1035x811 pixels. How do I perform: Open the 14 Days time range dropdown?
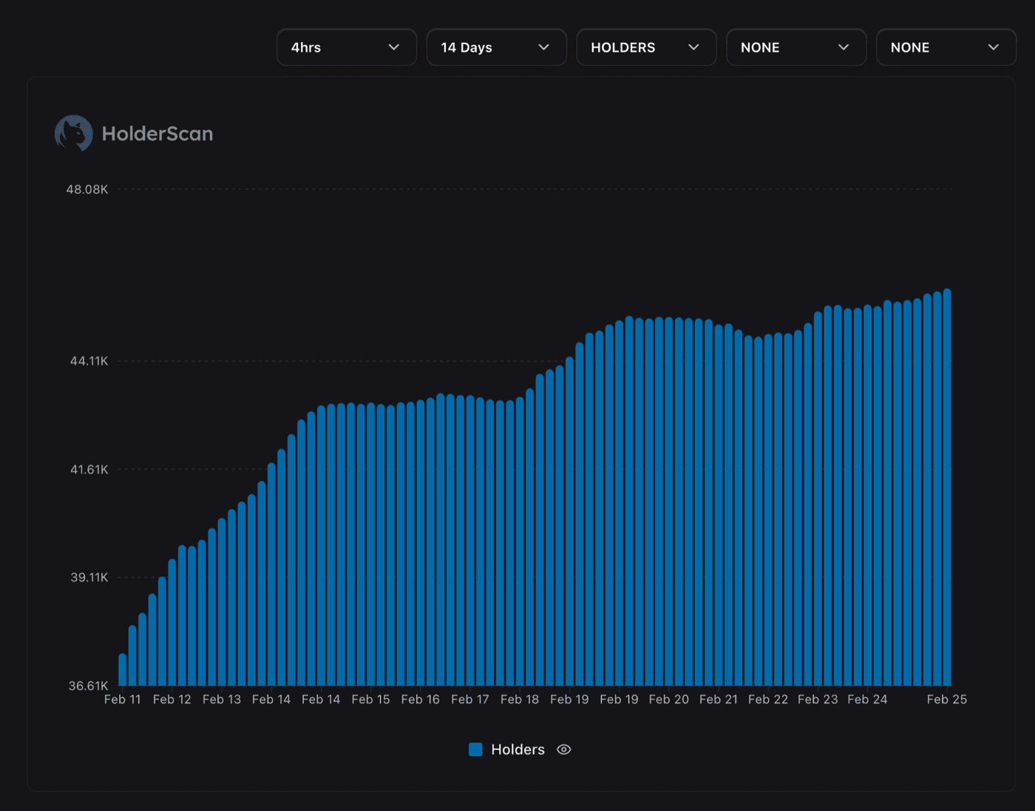(x=496, y=47)
